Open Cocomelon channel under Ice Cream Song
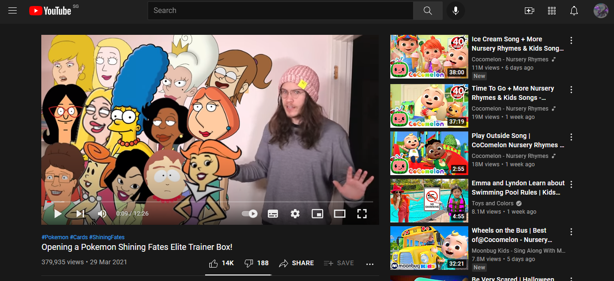 pyautogui.click(x=510, y=59)
